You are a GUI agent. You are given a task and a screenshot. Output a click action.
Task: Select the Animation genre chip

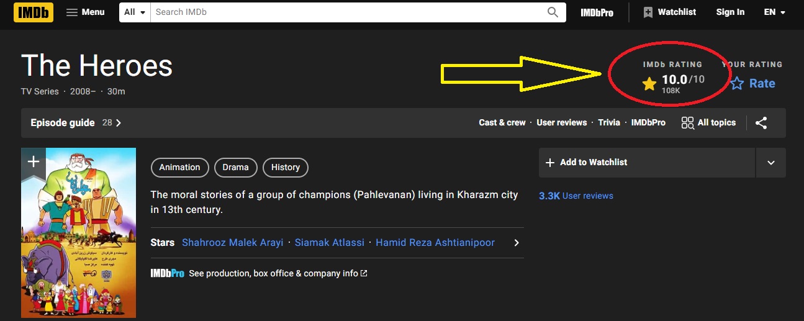[179, 167]
